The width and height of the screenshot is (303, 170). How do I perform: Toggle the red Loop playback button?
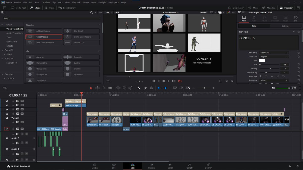tap(180, 81)
